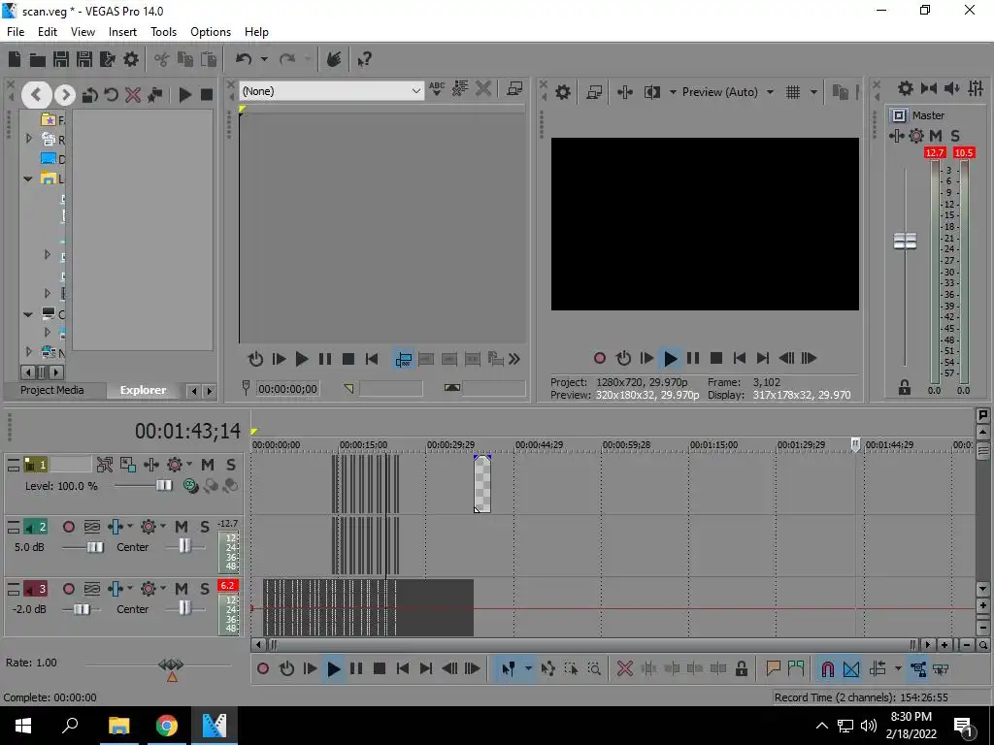994x745 pixels.
Task: Open File Explorer from the taskbar
Action: [x=118, y=726]
